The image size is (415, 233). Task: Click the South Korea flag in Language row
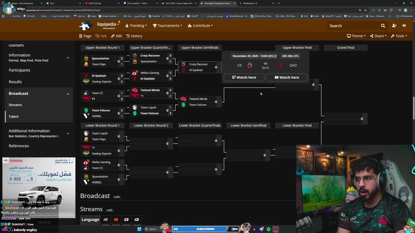[136, 219]
